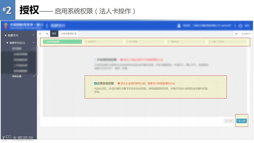254x143 pixels.
Task: Click the power logout icon in header
Action: (x=241, y=26)
